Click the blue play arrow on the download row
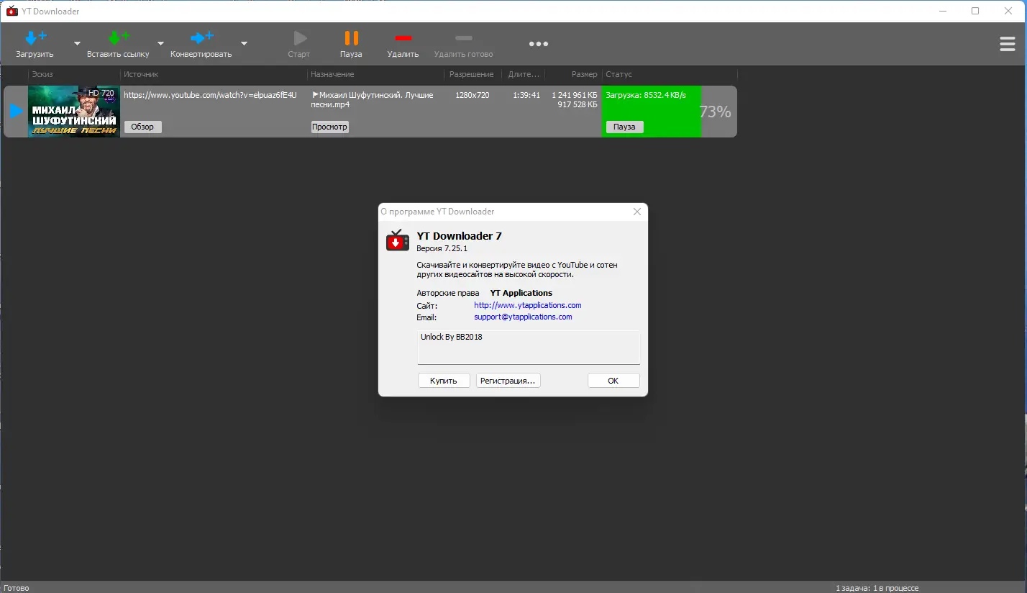Viewport: 1027px width, 593px height. click(16, 111)
